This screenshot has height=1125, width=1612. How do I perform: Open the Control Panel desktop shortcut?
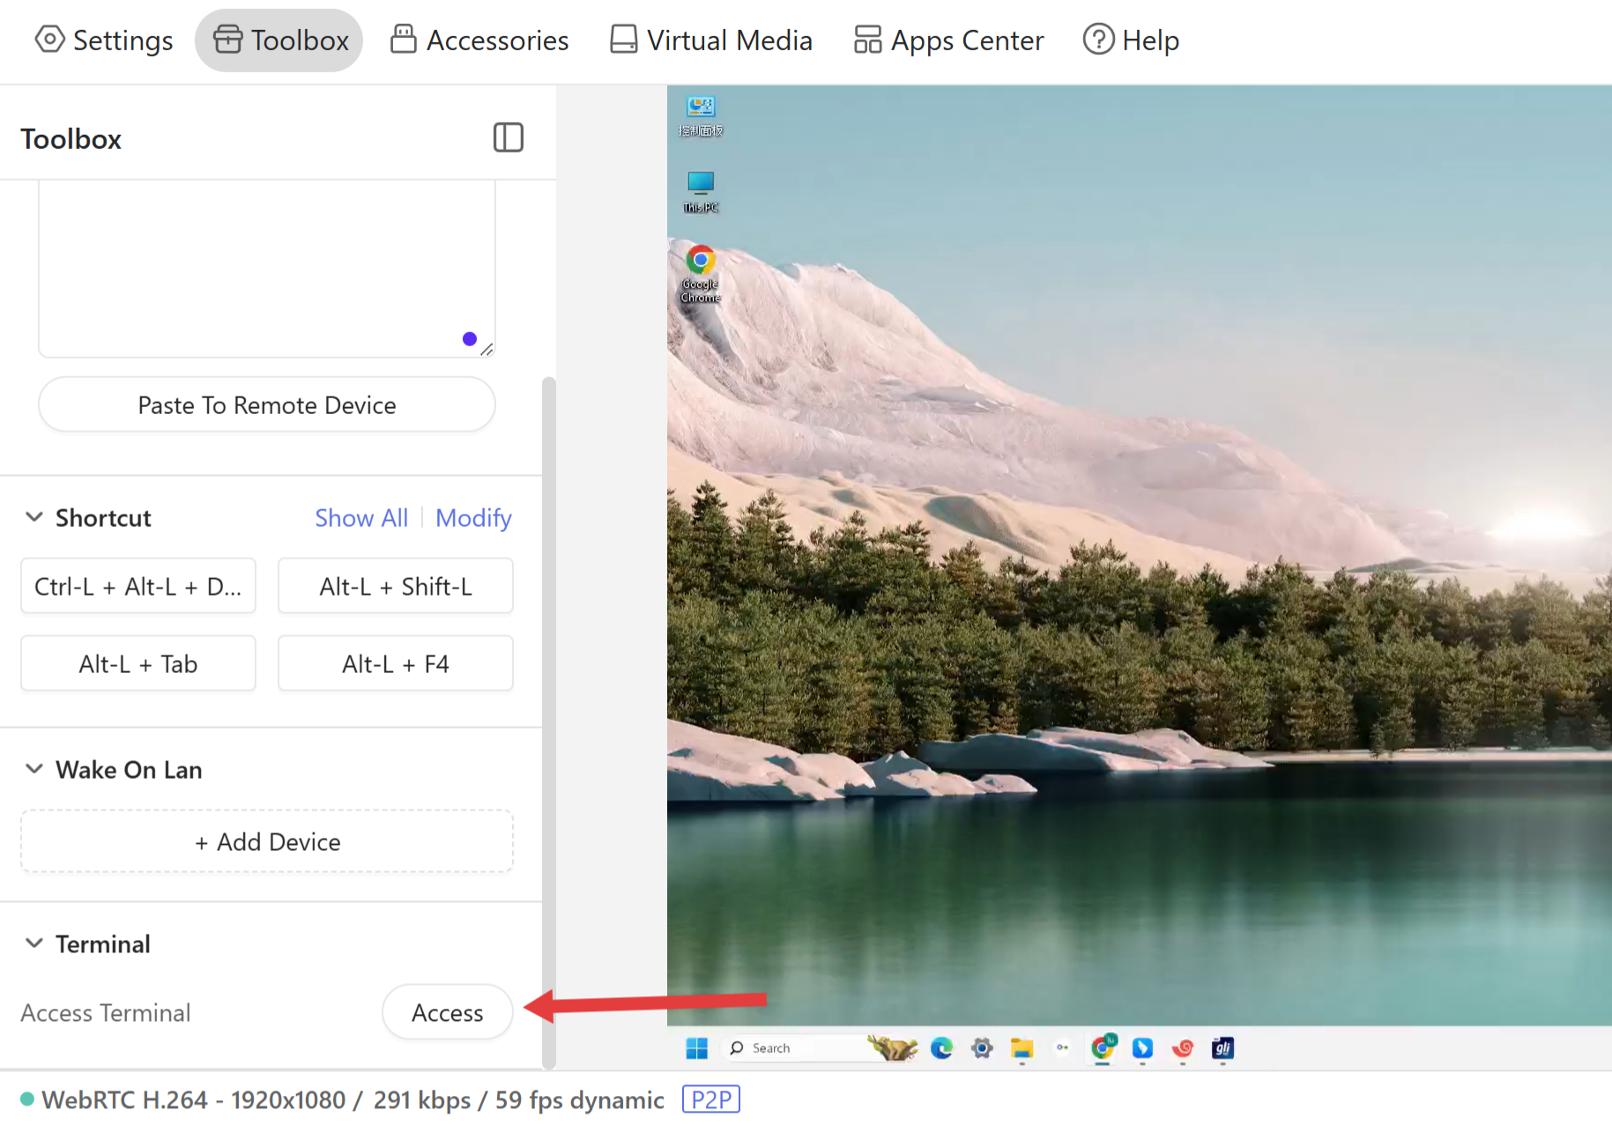[701, 107]
